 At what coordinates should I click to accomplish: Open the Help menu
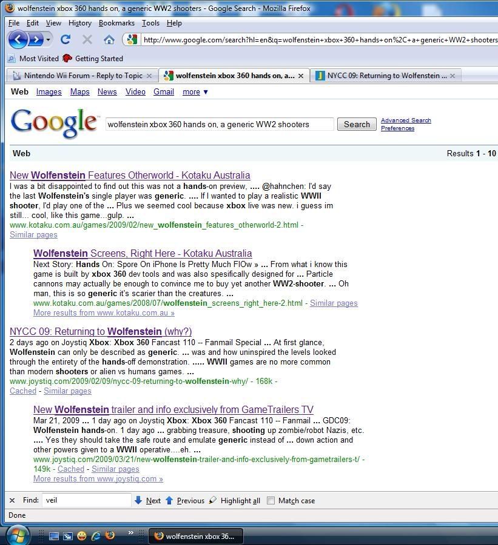(174, 23)
